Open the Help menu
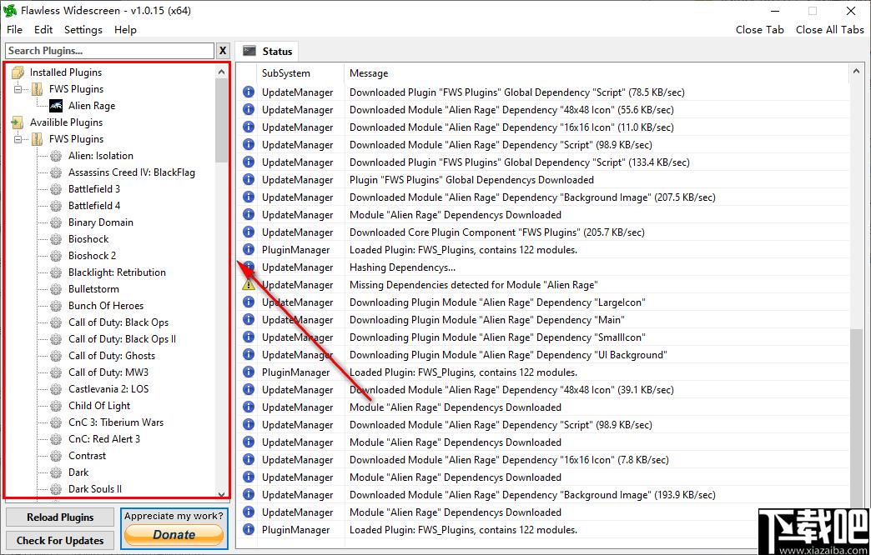The width and height of the screenshot is (871, 555). [125, 30]
